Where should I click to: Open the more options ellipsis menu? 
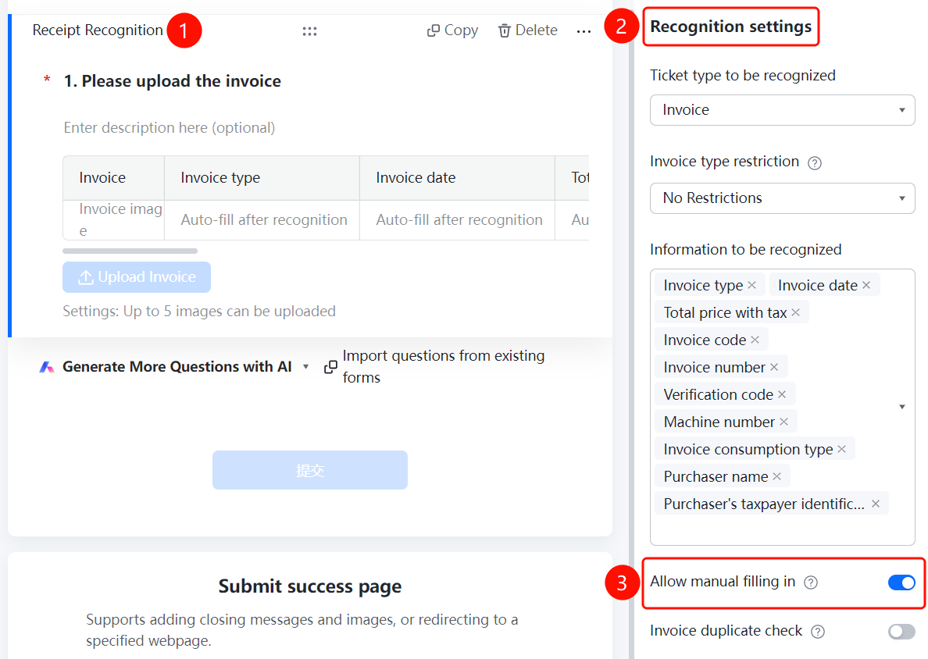[584, 31]
